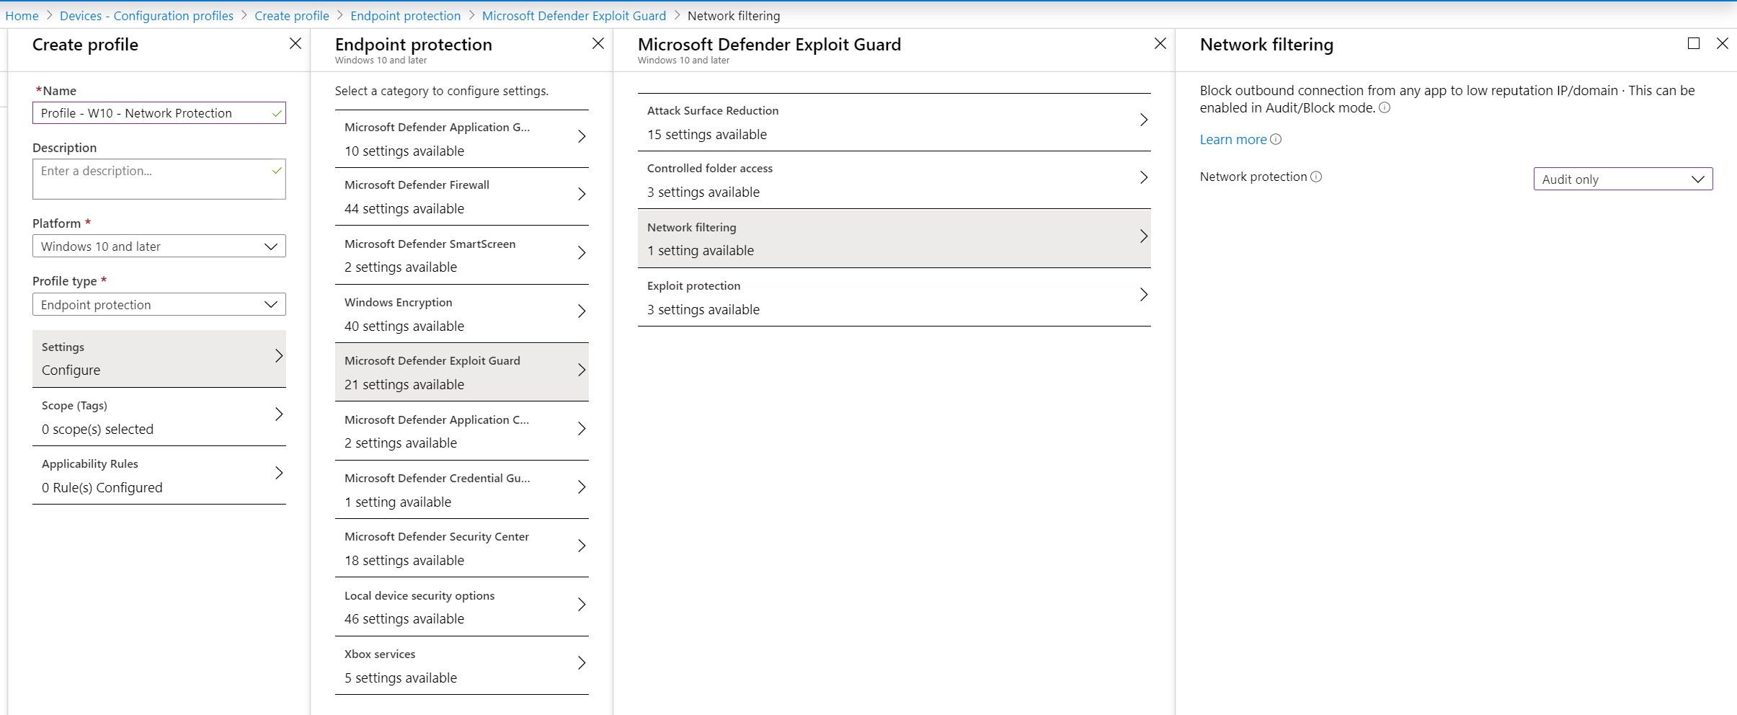Click chevron on Microsoft Defender Firewall row

coord(582,194)
